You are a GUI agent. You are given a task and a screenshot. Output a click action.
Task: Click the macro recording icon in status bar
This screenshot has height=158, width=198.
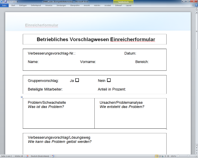(53, 156)
